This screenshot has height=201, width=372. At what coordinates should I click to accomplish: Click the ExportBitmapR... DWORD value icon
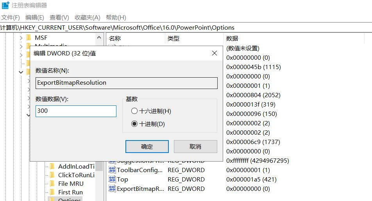coord(112,189)
